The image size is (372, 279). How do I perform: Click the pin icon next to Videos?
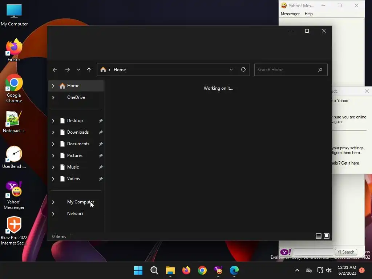101,179
